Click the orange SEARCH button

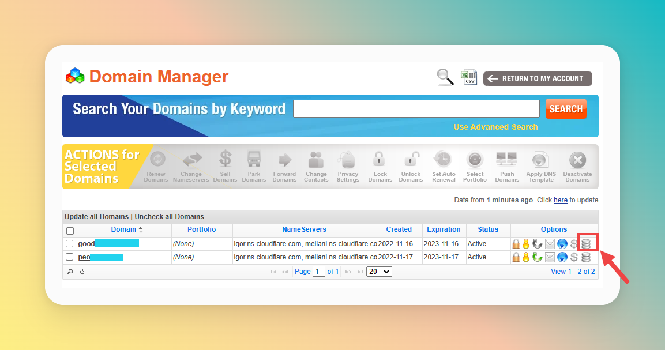click(x=565, y=109)
